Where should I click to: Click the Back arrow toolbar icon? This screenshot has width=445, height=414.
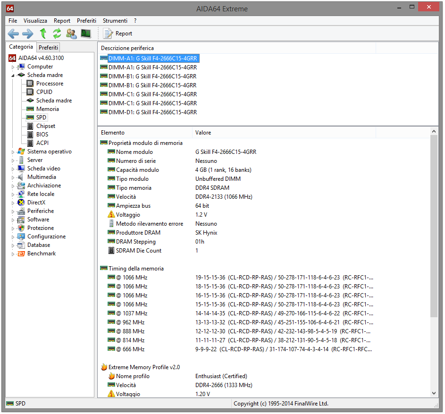[x=13, y=34]
